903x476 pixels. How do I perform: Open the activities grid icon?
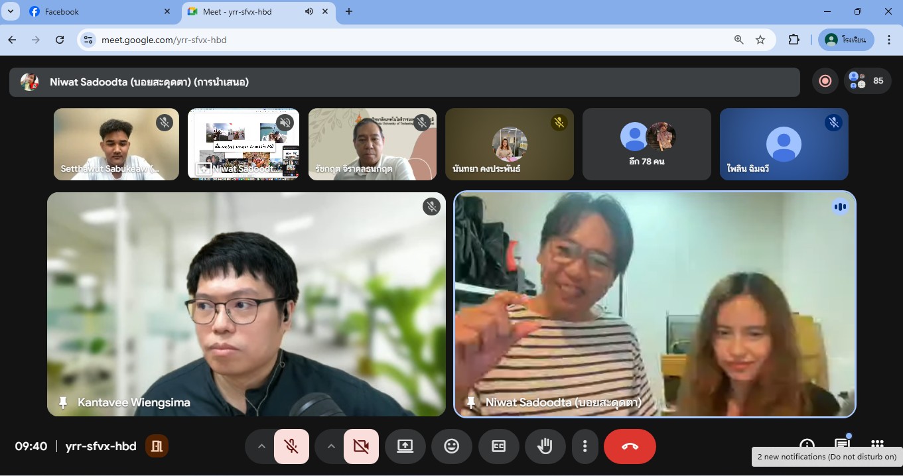coord(877,444)
